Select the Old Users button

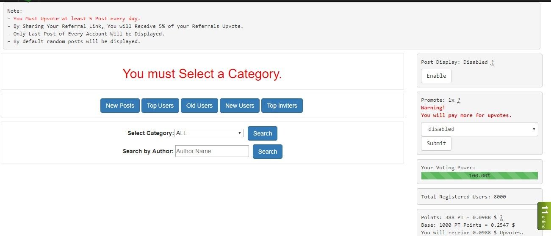coord(199,106)
